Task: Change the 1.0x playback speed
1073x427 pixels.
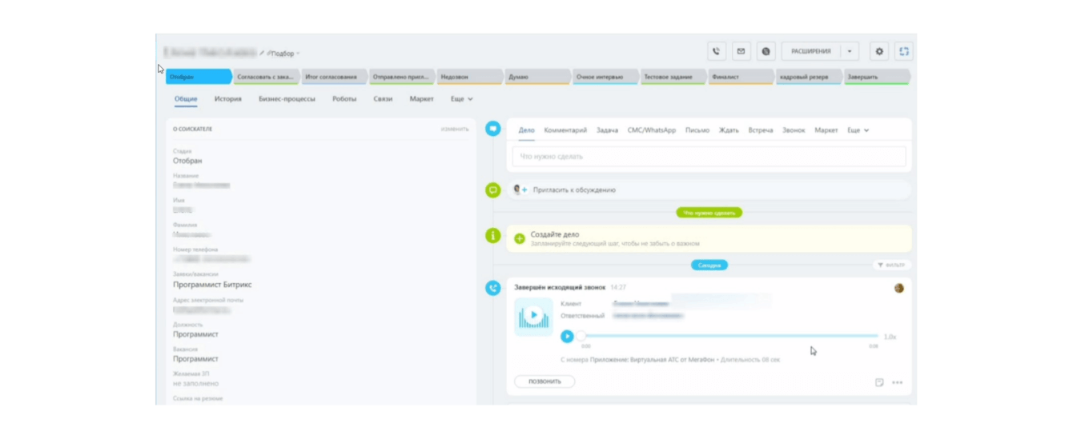Action: [x=890, y=337]
